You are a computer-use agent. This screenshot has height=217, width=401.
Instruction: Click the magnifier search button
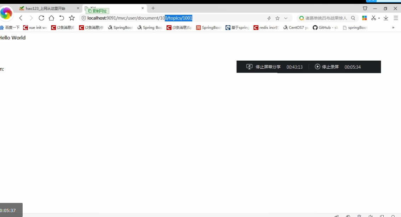click(353, 18)
